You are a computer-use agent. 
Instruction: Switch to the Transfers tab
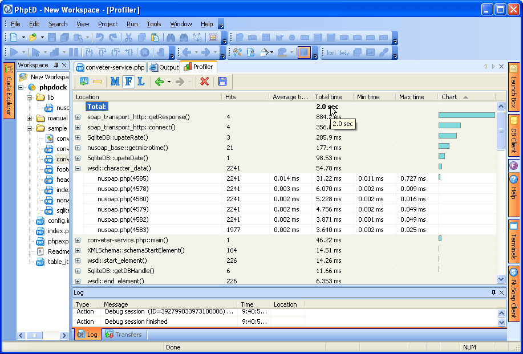pos(124,334)
